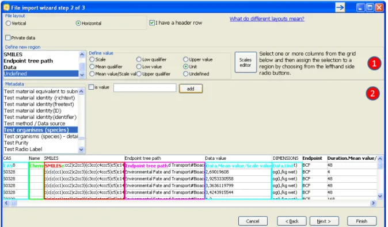Click the grid's scroll-up arrow
Image resolution: width=388 pixels, height=227 pixels.
[380, 159]
